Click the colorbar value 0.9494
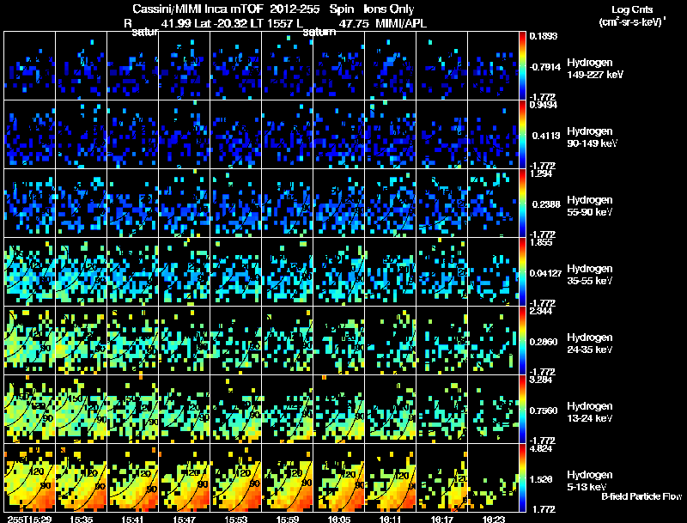 544,105
